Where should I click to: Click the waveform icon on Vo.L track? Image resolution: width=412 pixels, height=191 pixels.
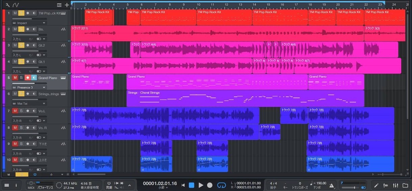(x=63, y=111)
